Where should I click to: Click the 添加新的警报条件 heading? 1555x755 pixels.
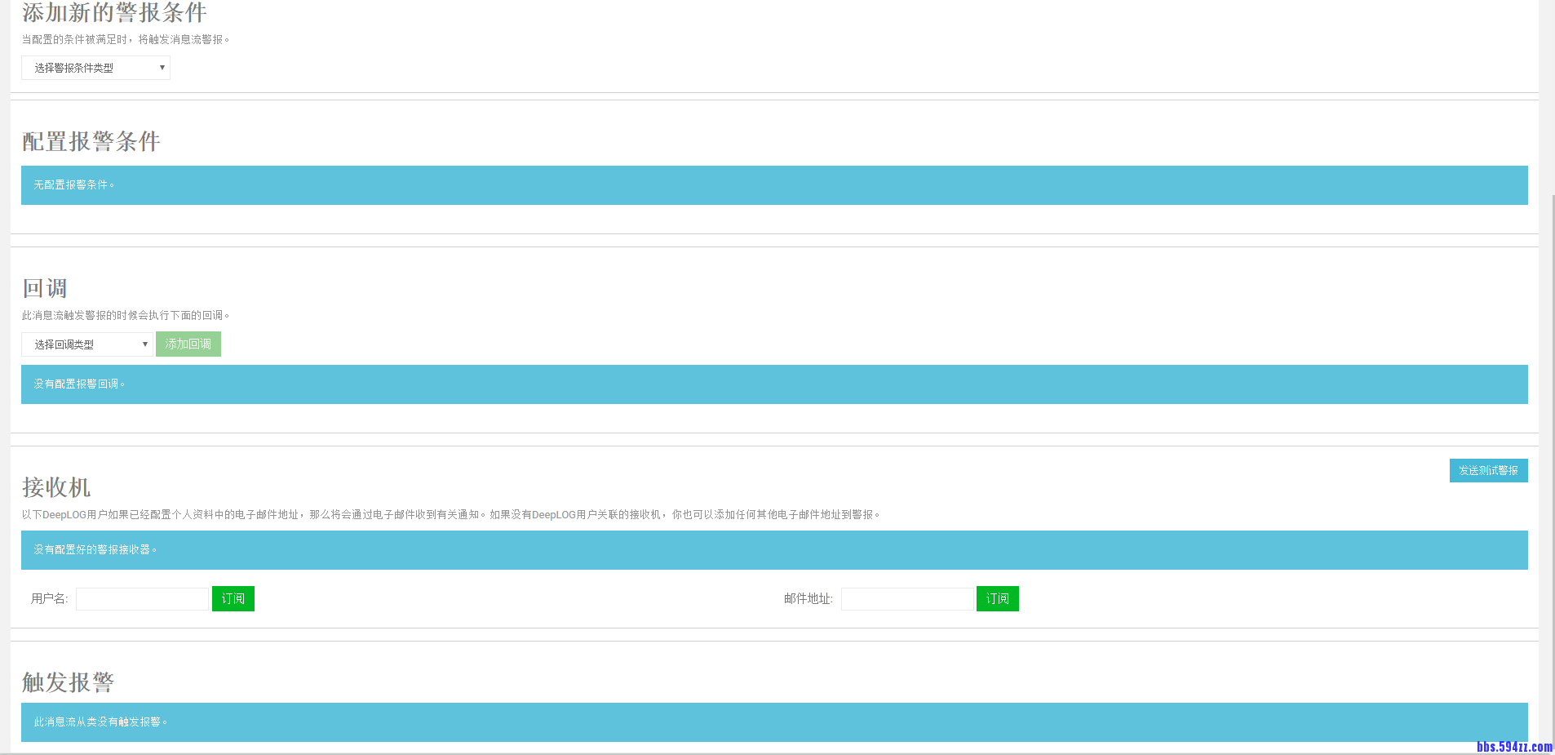[x=114, y=13]
